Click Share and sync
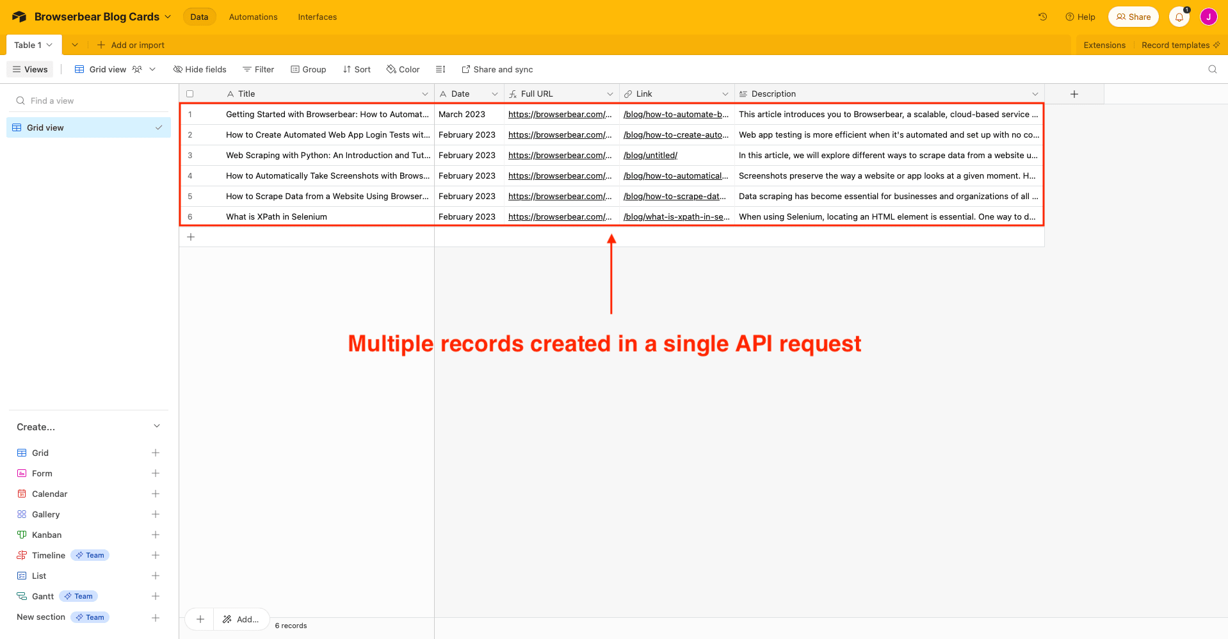The width and height of the screenshot is (1228, 639). click(x=497, y=69)
